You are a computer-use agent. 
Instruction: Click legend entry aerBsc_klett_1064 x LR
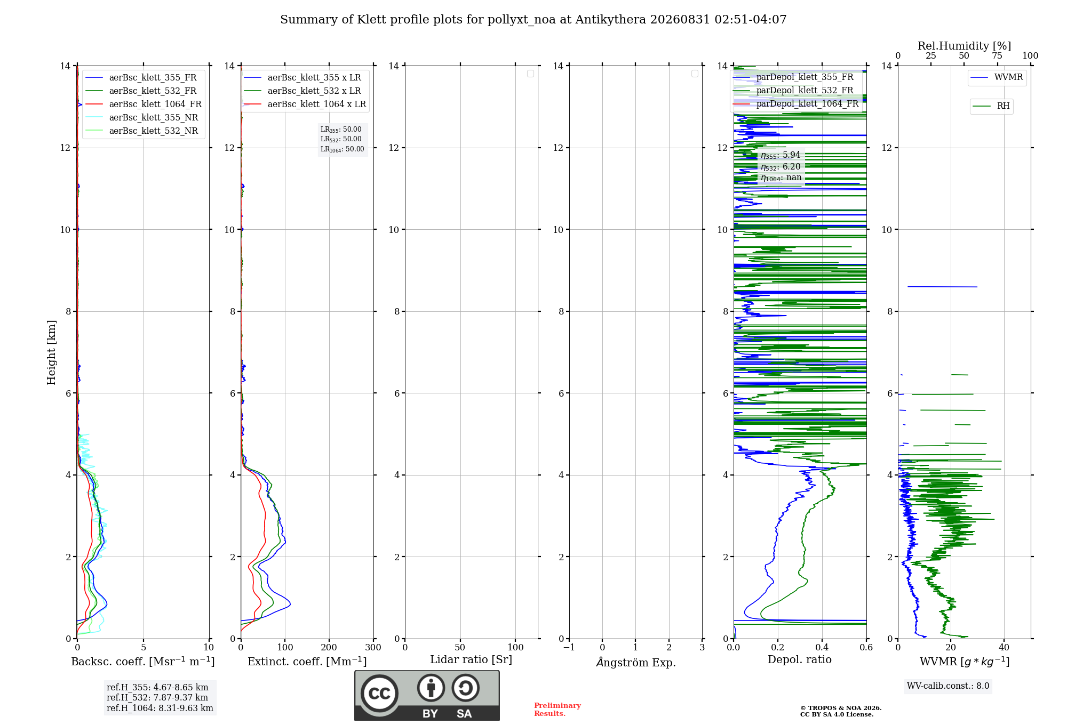point(305,104)
